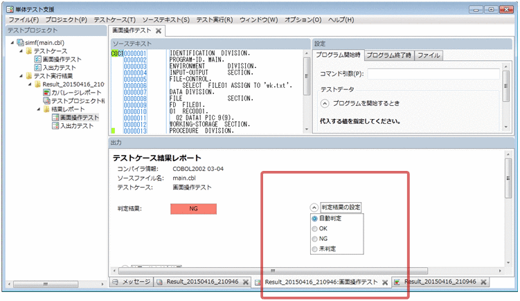Screen dimensions: 520x301
Task: Open the ファイル(F) menu
Action: pos(24,19)
